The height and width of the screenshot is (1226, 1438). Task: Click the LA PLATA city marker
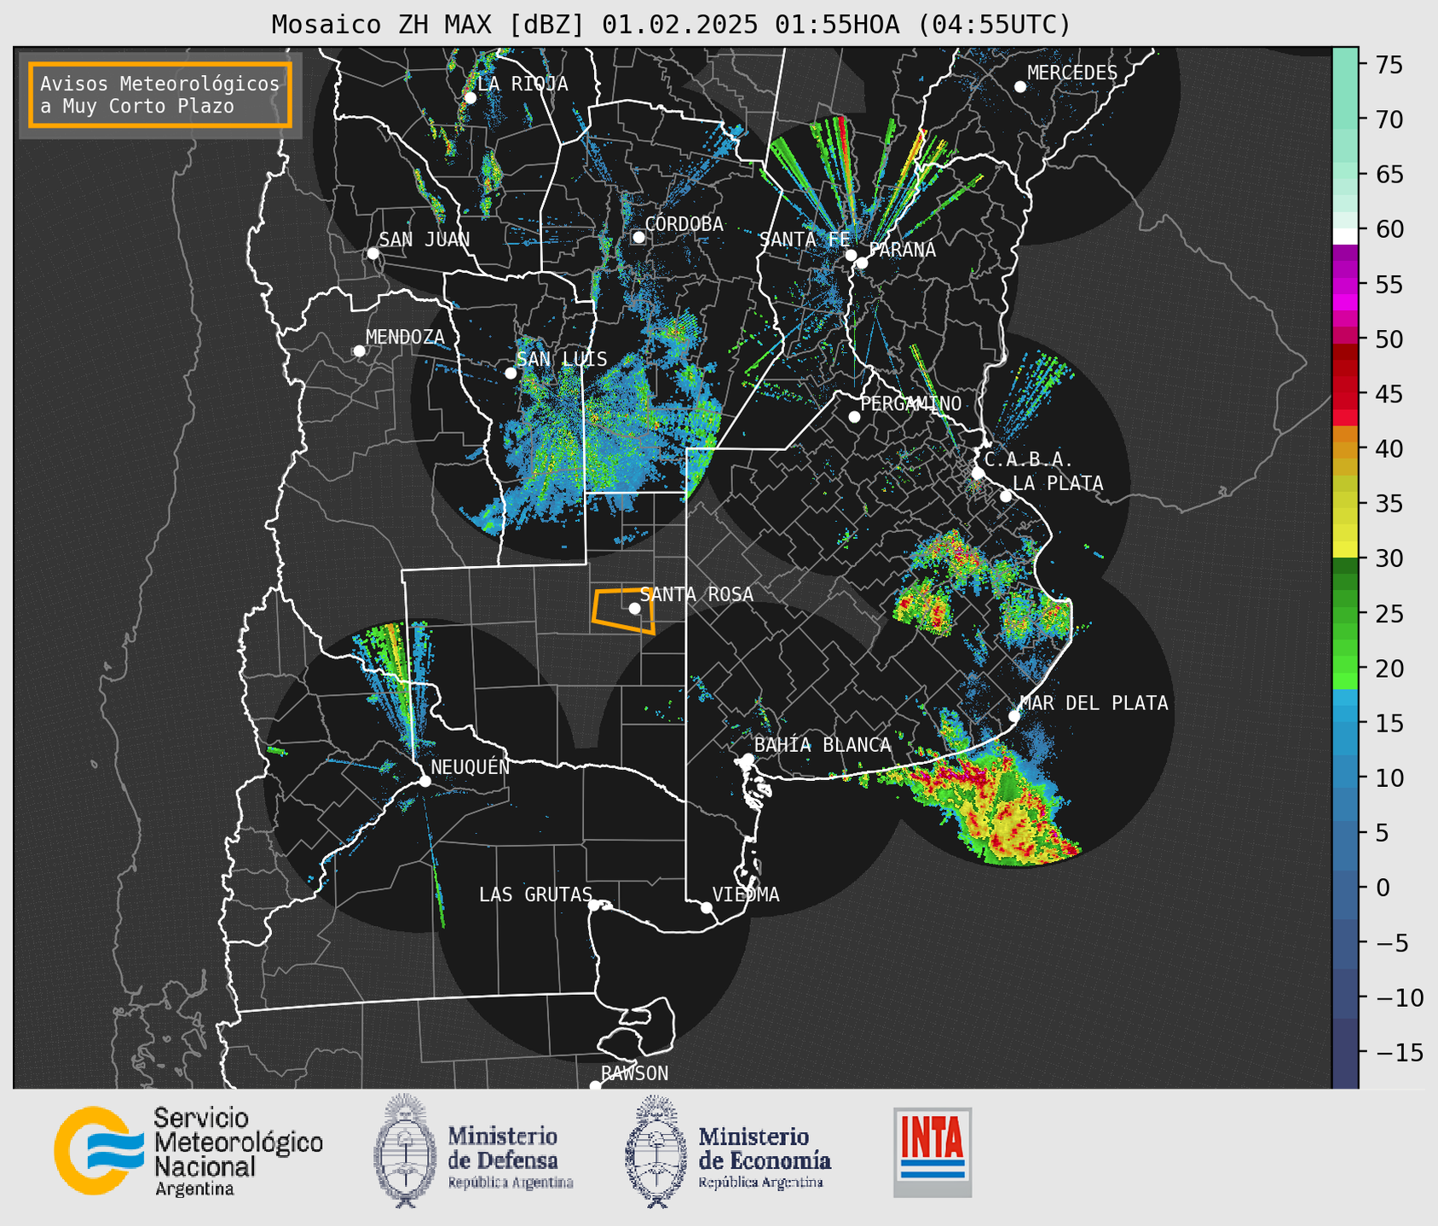1006,496
